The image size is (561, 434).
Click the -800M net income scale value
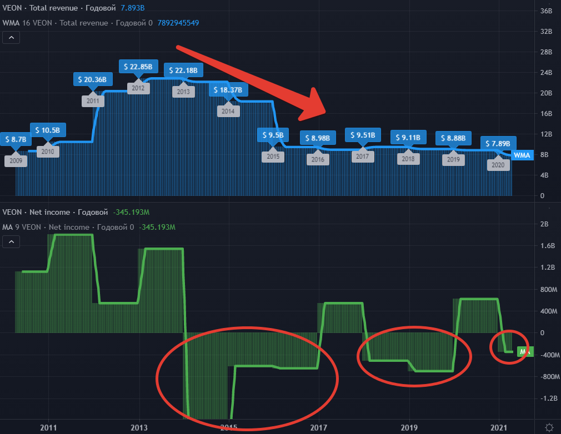550,376
